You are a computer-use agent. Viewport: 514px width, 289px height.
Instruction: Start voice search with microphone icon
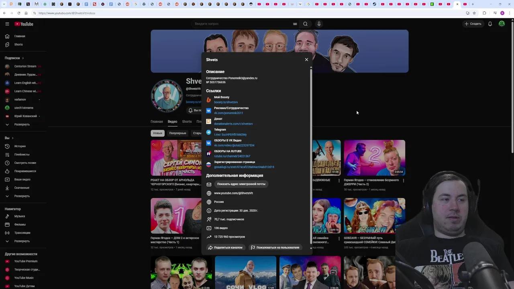pyautogui.click(x=319, y=24)
